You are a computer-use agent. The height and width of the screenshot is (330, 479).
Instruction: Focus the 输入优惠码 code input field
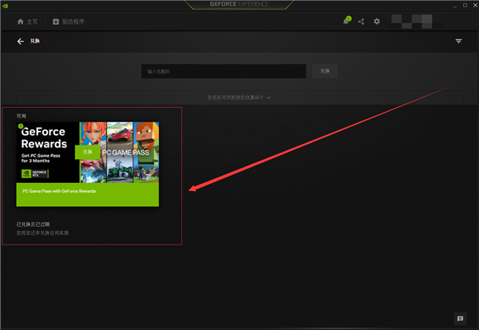point(224,71)
